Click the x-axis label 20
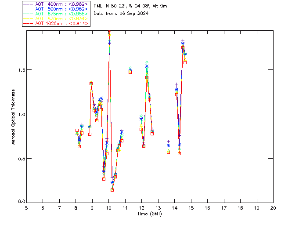 coord(273,208)
